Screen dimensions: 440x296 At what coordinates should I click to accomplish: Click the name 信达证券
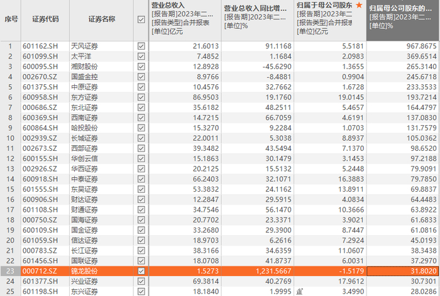click(x=84, y=241)
